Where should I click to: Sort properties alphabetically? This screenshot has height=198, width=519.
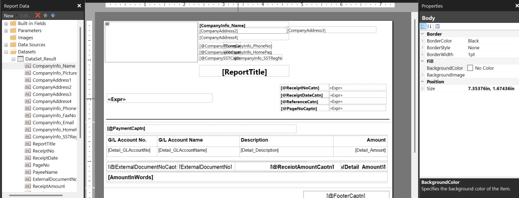click(x=430, y=26)
